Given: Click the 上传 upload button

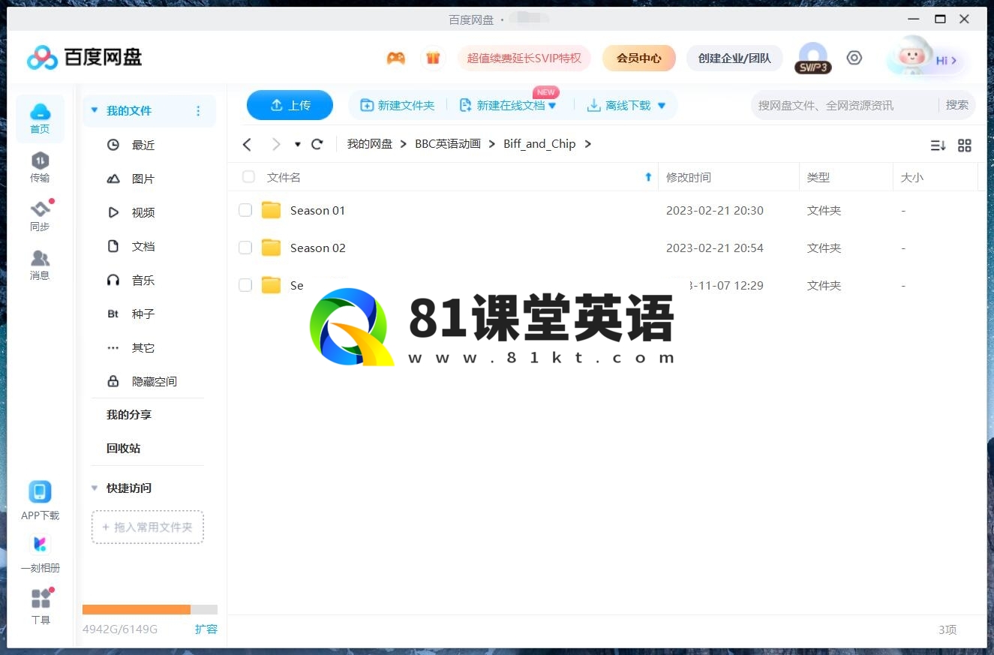Looking at the screenshot, I should [290, 105].
